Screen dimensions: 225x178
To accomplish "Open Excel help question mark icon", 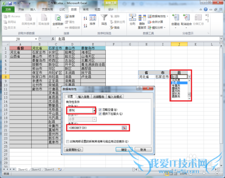I will (206, 9).
